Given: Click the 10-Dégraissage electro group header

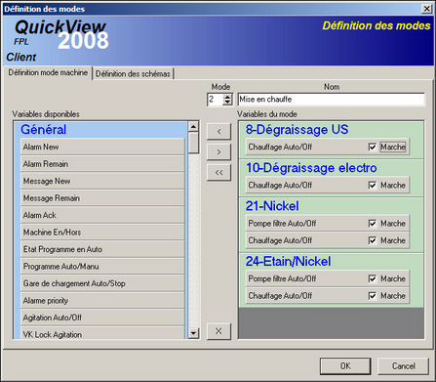Looking at the screenshot, I should pos(311,168).
